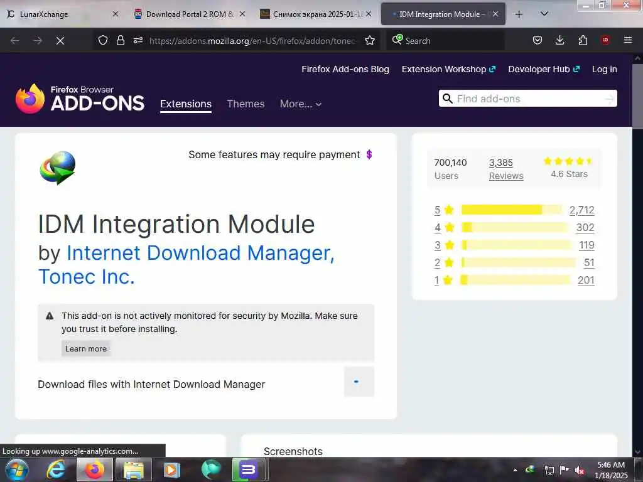Image resolution: width=643 pixels, height=482 pixels.
Task: Click the Firefox Browser ADD-ONS logo
Action: 80,99
